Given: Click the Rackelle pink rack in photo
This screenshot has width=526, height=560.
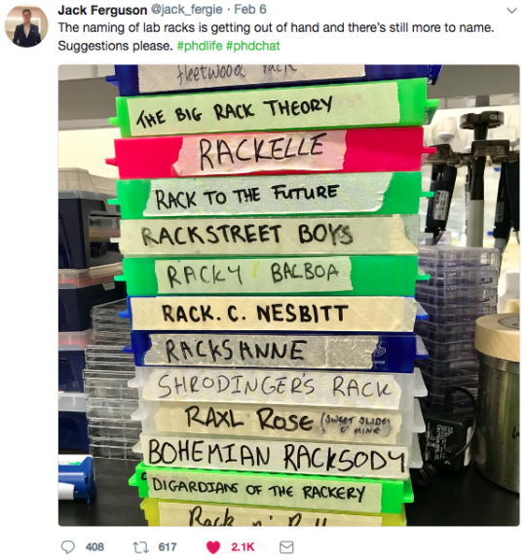Looking at the screenshot, I should pyautogui.click(x=268, y=152).
